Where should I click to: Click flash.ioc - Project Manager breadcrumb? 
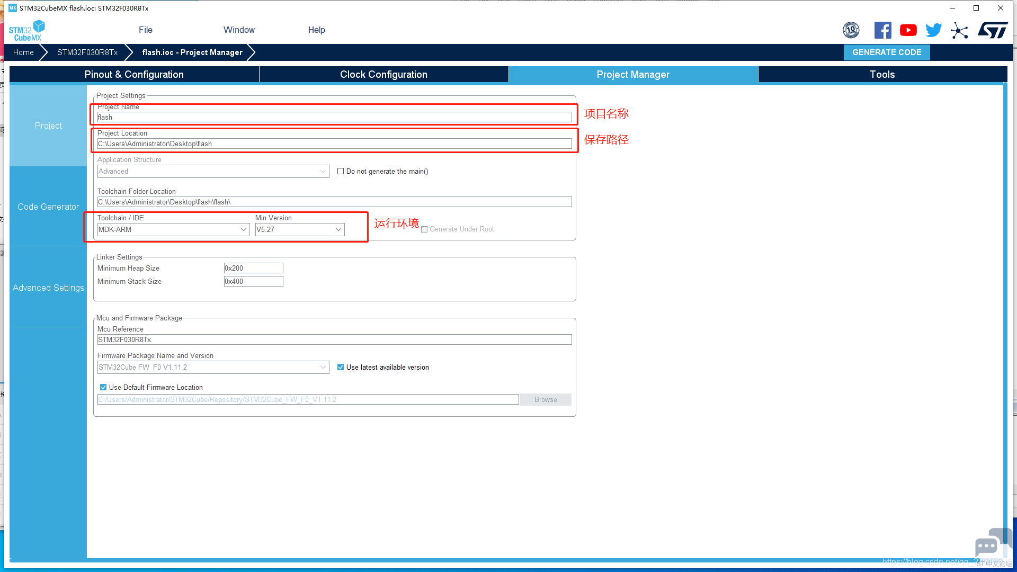pyautogui.click(x=192, y=52)
